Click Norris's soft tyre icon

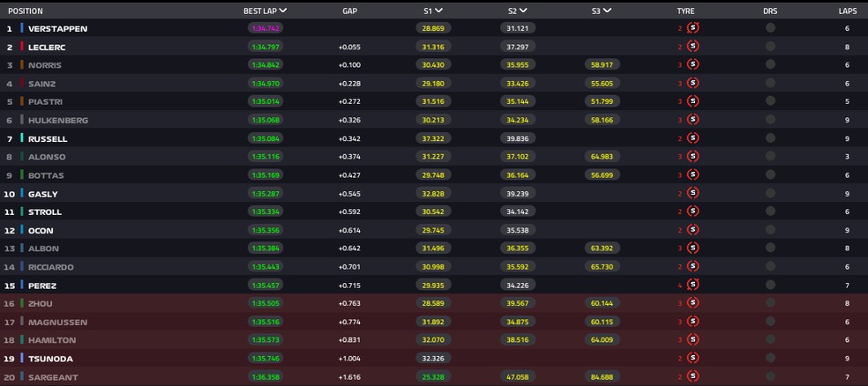pos(692,64)
